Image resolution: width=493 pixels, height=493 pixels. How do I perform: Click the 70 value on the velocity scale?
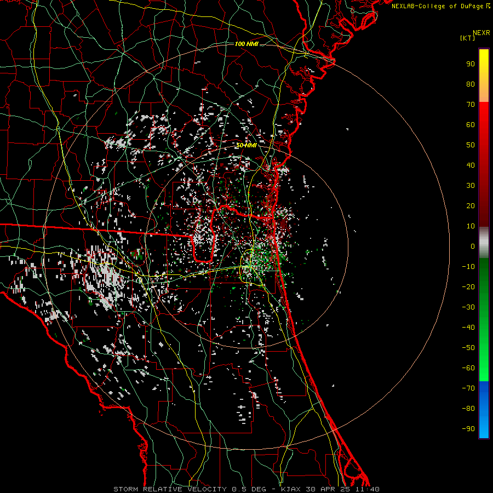coord(471,105)
